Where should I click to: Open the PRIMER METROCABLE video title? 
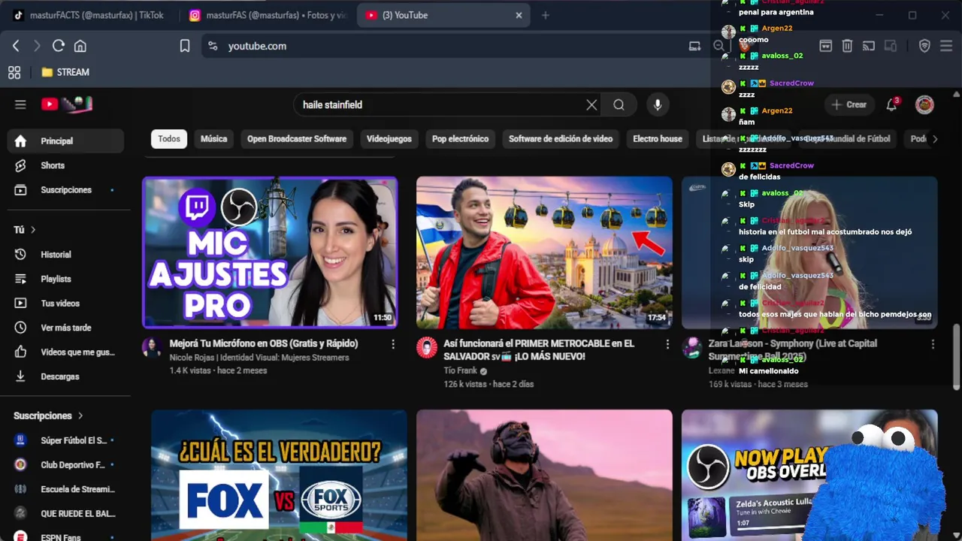pos(539,349)
